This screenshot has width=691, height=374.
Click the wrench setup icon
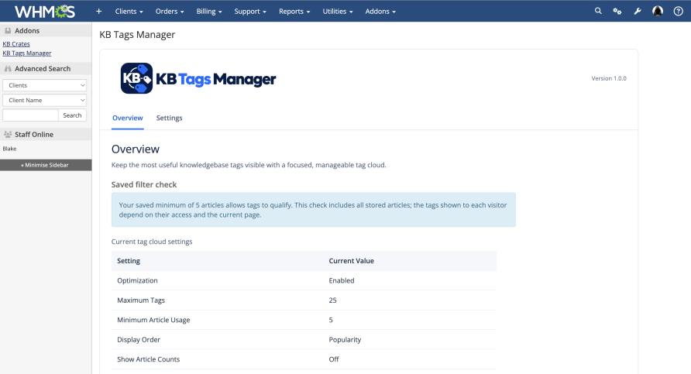click(x=638, y=12)
